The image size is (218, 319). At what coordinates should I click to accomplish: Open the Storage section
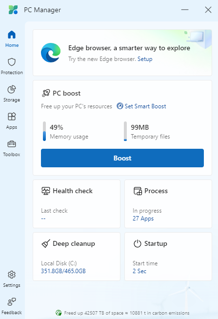(x=12, y=94)
